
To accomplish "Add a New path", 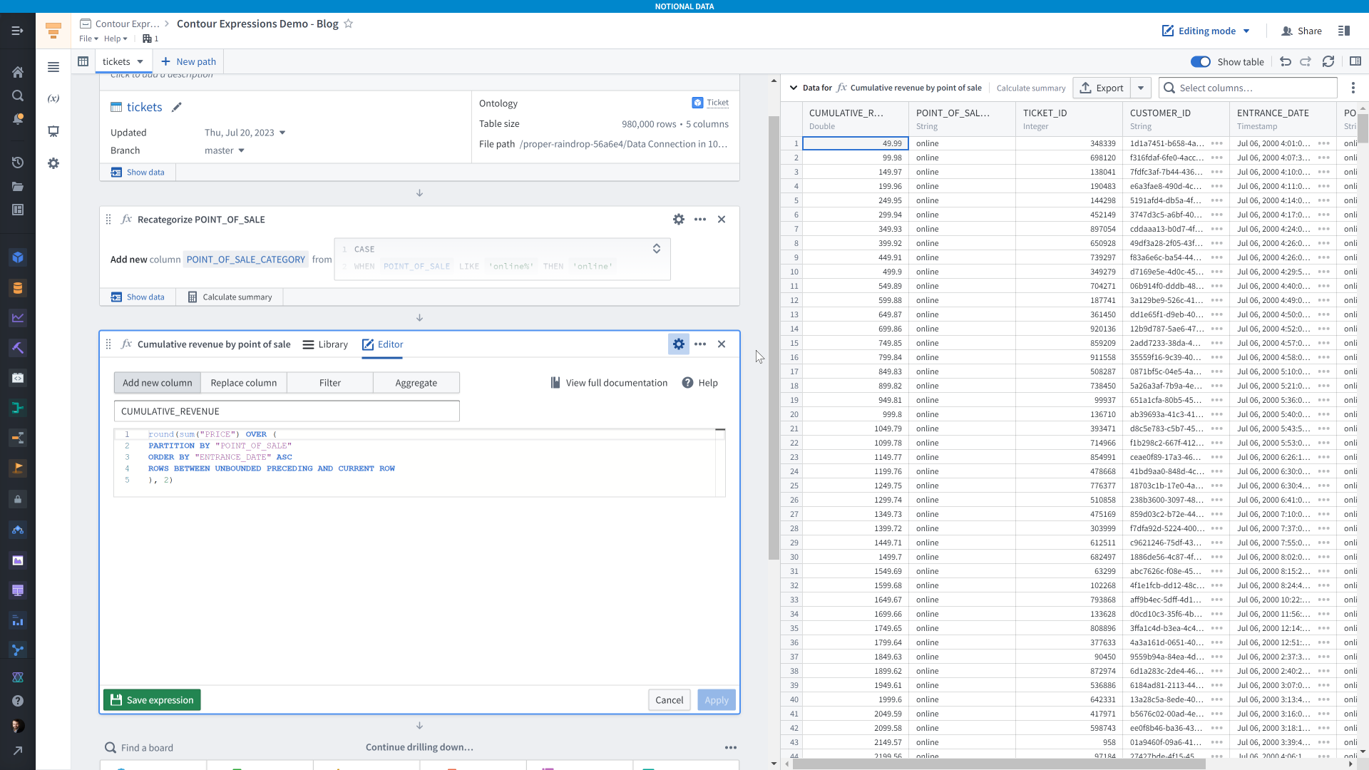I will 189,61.
